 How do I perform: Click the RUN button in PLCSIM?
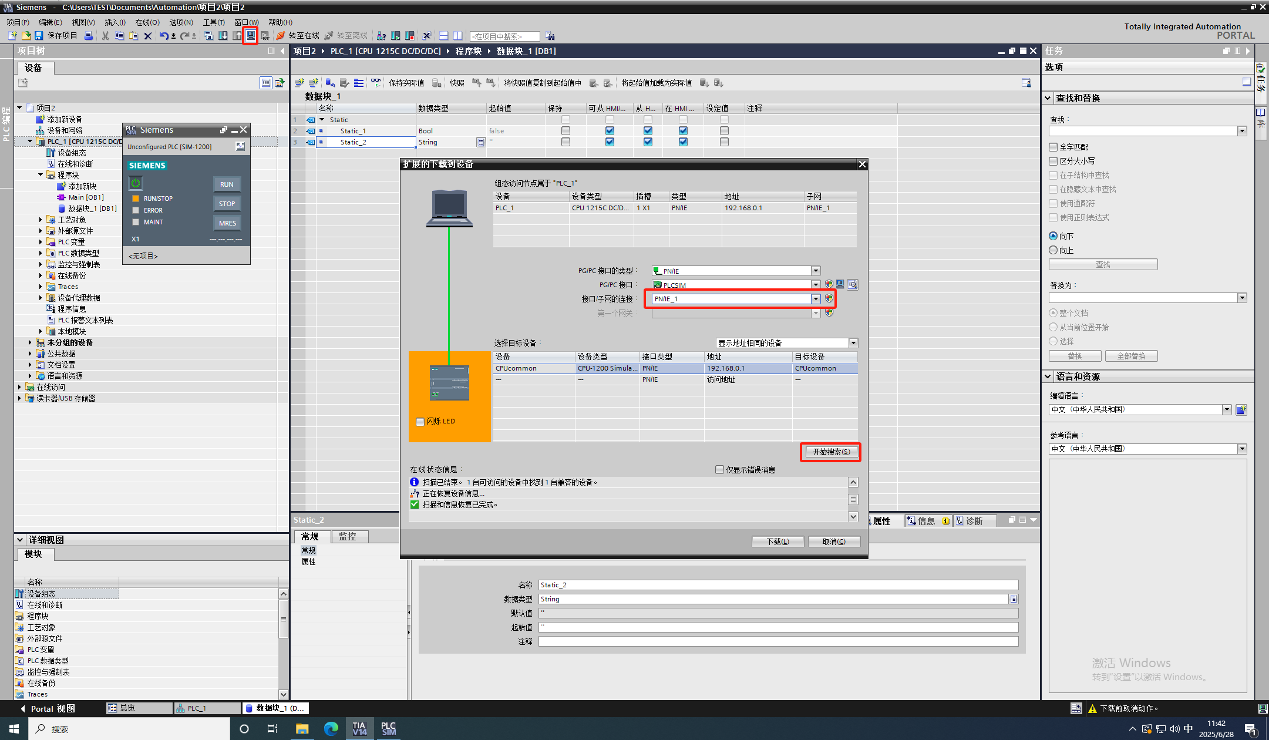(227, 184)
